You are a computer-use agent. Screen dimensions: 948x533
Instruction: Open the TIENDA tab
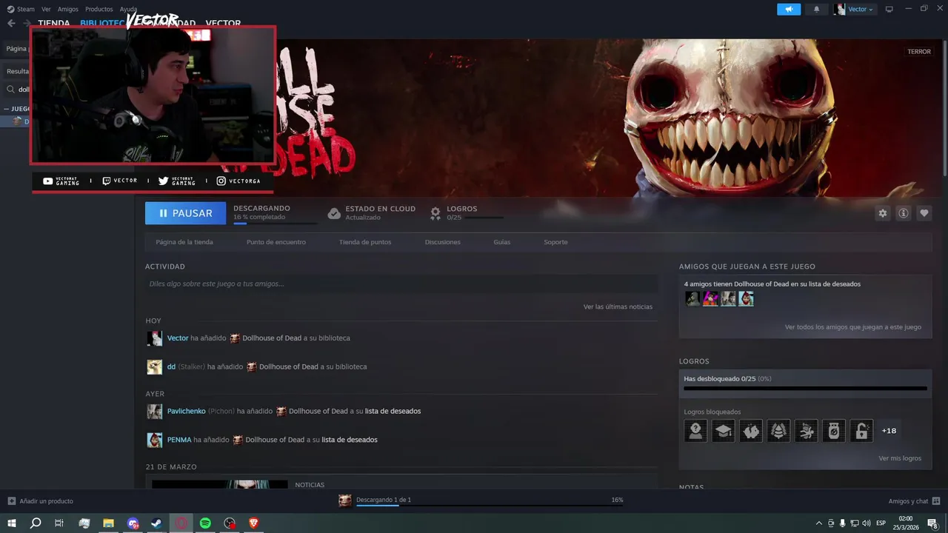pyautogui.click(x=53, y=23)
